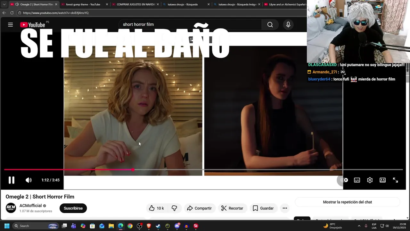This screenshot has height=231, width=410.
Task: Open File Explorer from the taskbar
Action: coord(111,226)
